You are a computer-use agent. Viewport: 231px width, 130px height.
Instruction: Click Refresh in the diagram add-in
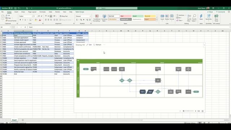pos(97,45)
